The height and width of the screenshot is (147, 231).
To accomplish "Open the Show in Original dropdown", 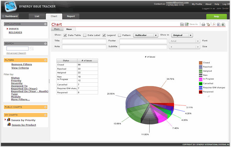I will [x=182, y=35].
